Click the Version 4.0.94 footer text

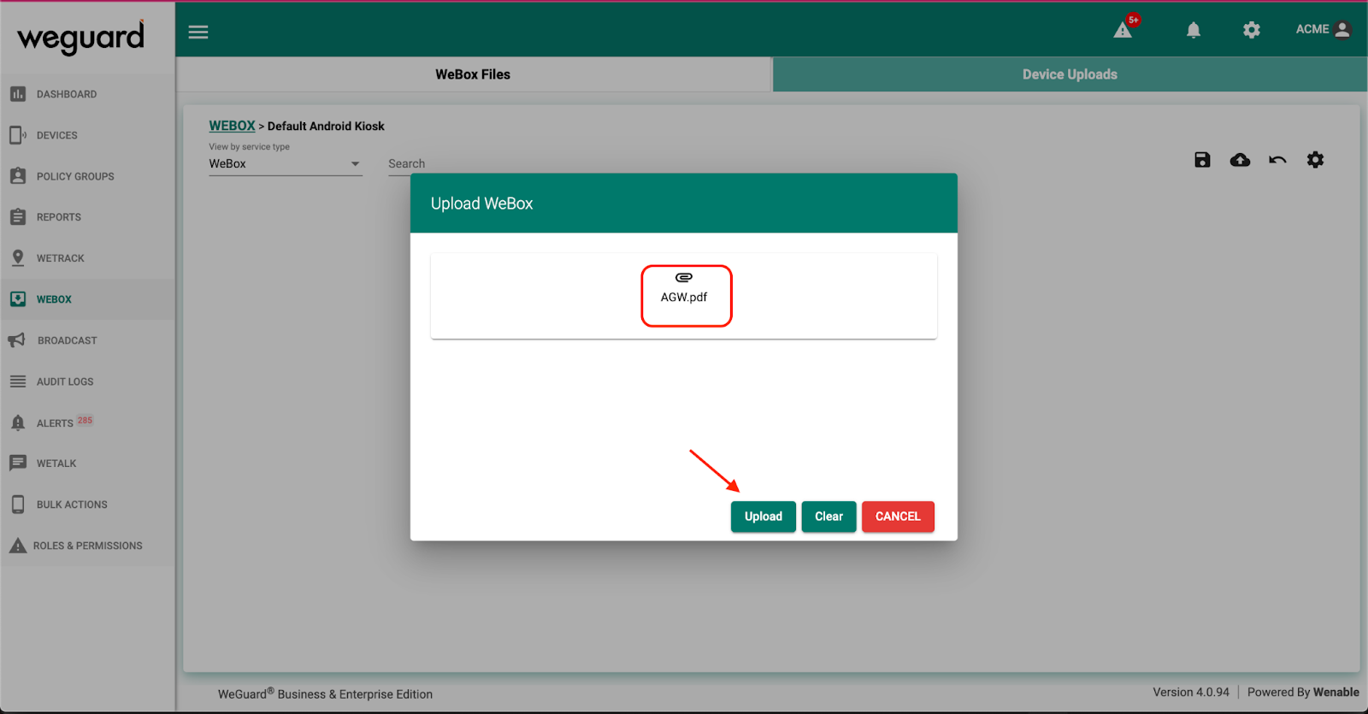tap(1190, 692)
